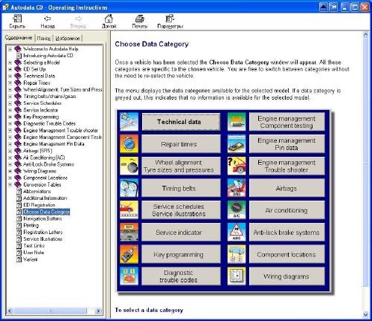
Task: Click the ABS warning triangle icon
Action: pos(237,232)
